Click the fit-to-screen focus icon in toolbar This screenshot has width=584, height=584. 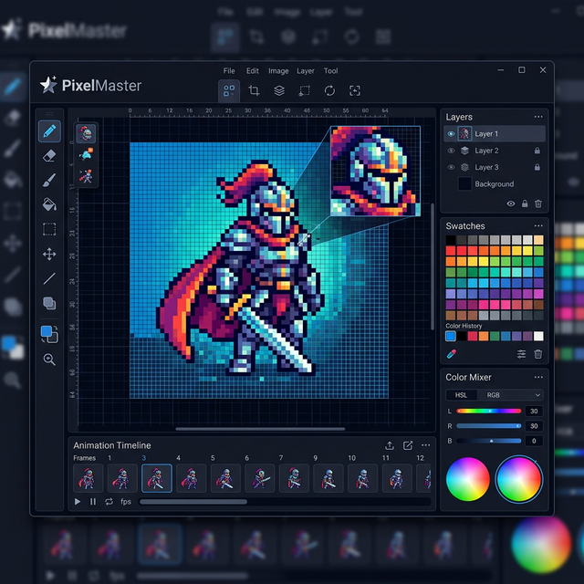(355, 90)
